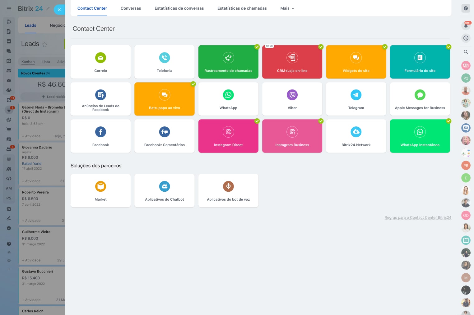
Task: Click the checkmark badge on Bate-papo ao vivo
Action: point(193,84)
